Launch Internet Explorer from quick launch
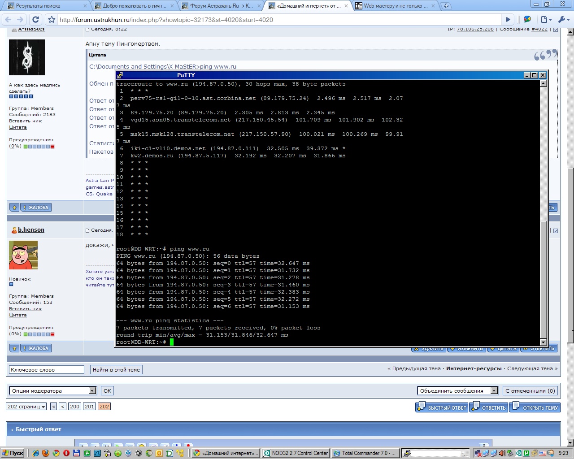This screenshot has width=574, height=459. pos(35,453)
